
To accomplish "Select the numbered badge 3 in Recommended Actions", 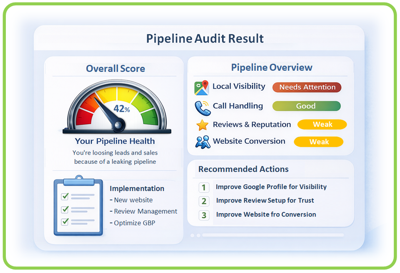I will (x=204, y=215).
